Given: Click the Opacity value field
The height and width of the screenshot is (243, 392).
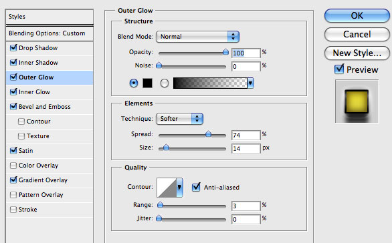Looking at the screenshot, I should tap(246, 53).
